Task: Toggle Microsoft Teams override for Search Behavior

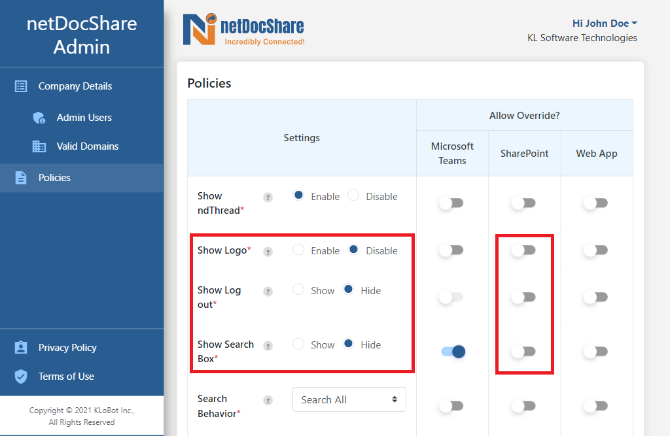Action: pos(451,406)
